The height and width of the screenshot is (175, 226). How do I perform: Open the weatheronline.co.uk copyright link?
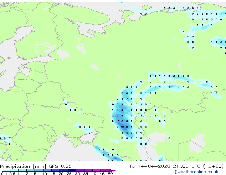pyautogui.click(x=196, y=172)
